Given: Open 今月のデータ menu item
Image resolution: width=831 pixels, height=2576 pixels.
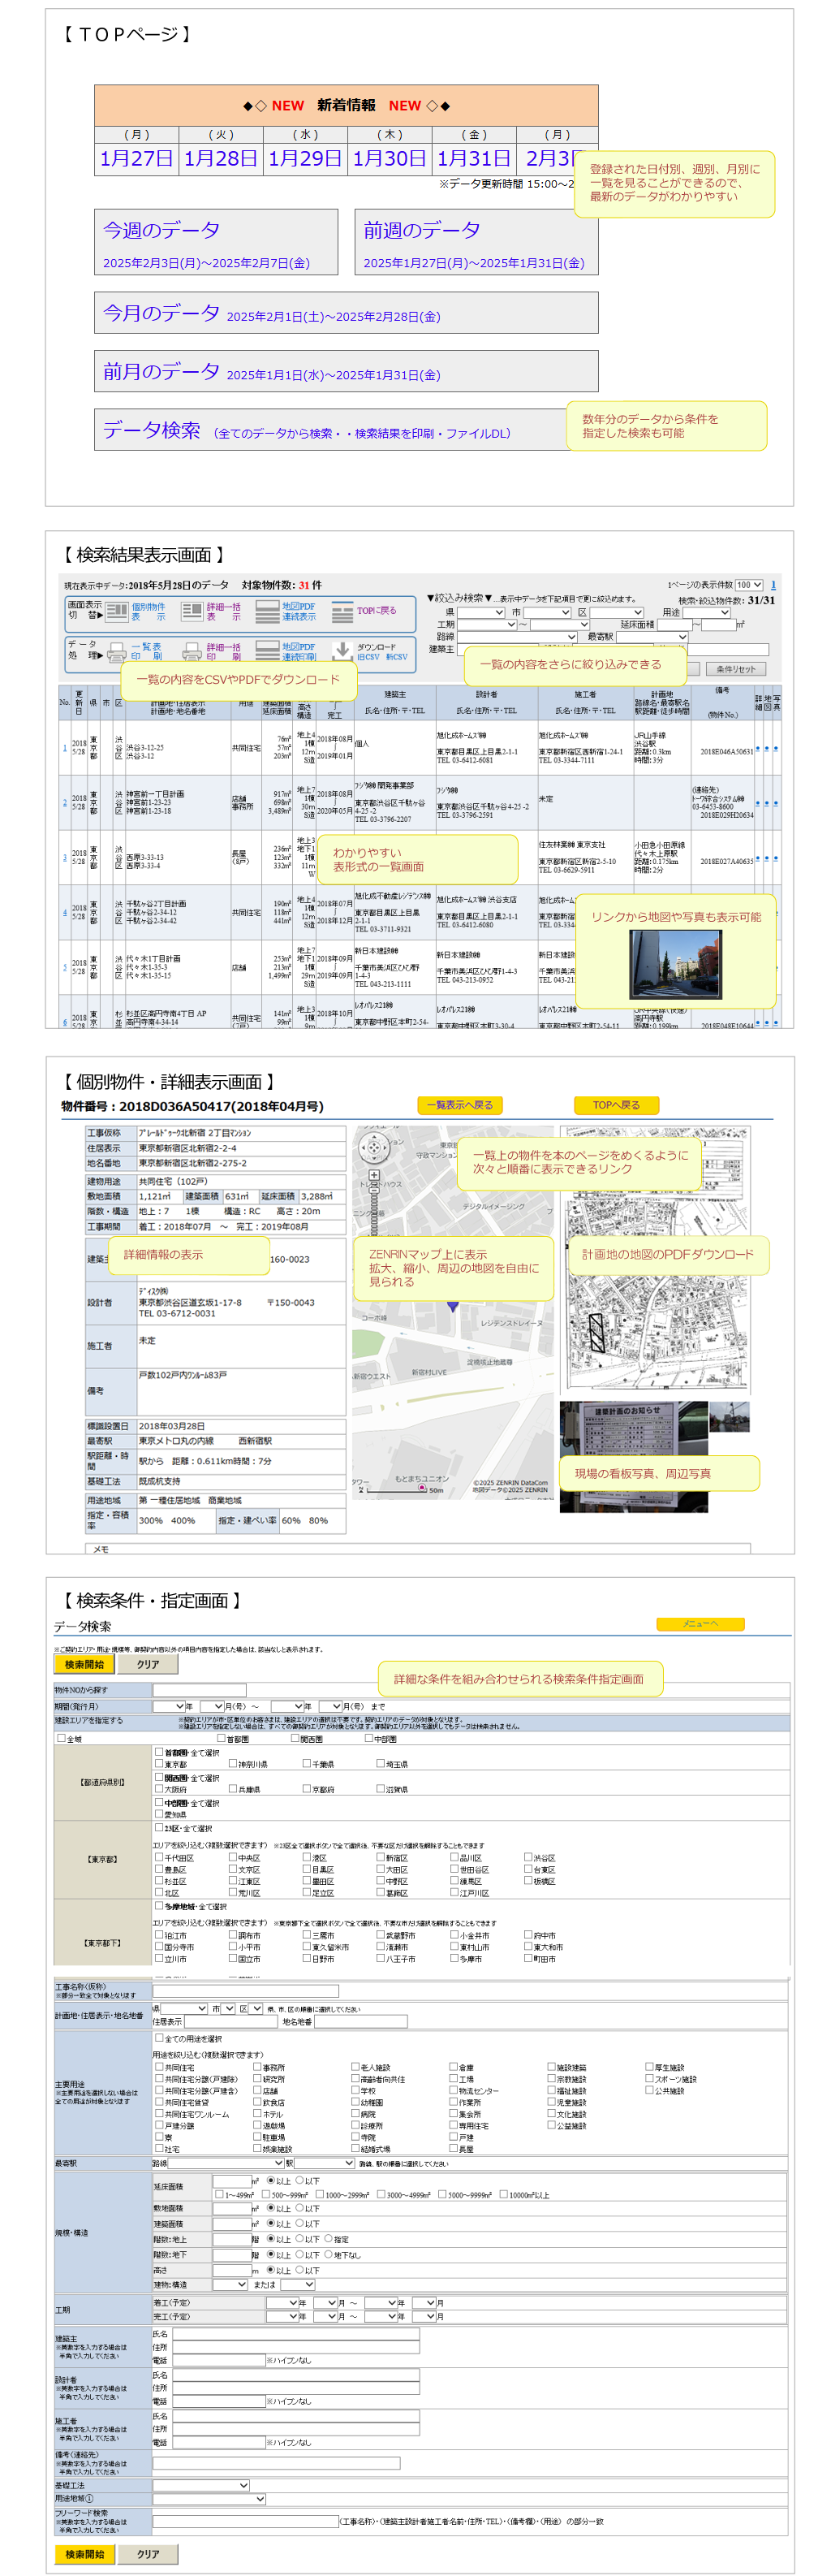Looking at the screenshot, I should [347, 313].
